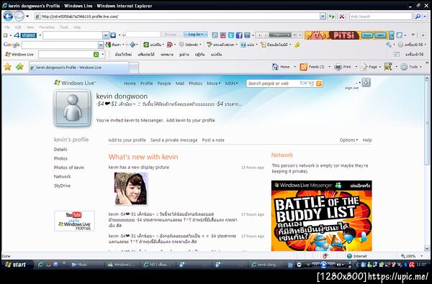Open the Facebook icon in the 4shared toolbar
Screen dimensions: 432x284
point(239,35)
